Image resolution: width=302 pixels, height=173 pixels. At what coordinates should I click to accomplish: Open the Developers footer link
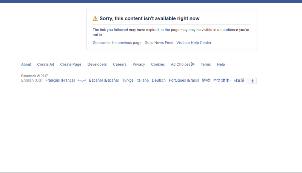pos(97,64)
